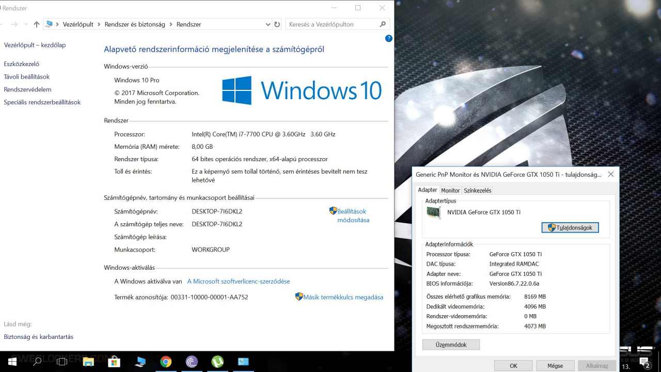Open Vezérlőpult – kezdőlap link
This screenshot has height=372, width=661.
[x=35, y=45]
